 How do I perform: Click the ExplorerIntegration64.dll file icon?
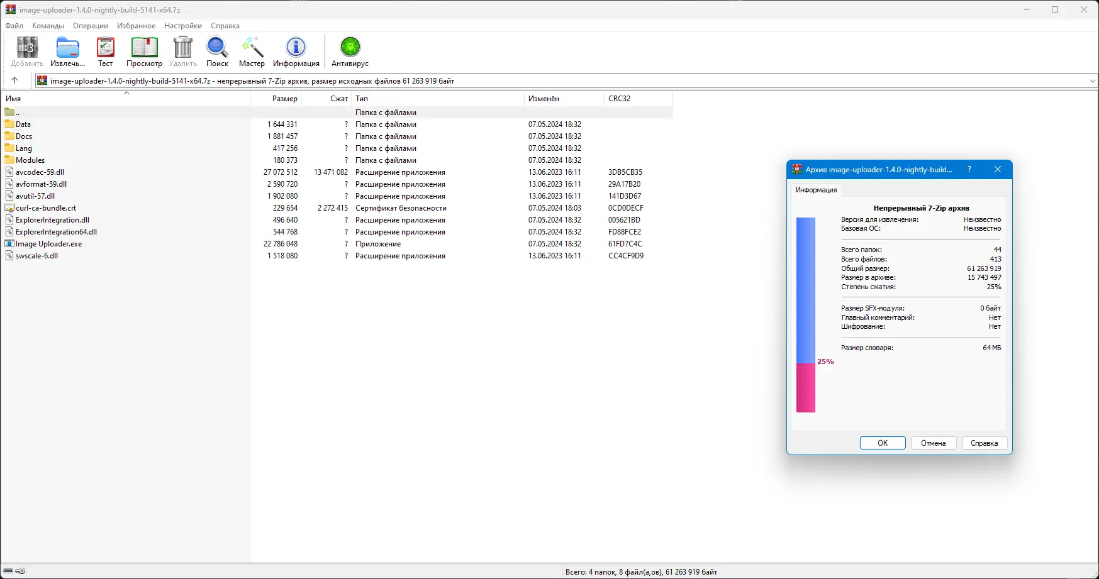click(x=9, y=231)
